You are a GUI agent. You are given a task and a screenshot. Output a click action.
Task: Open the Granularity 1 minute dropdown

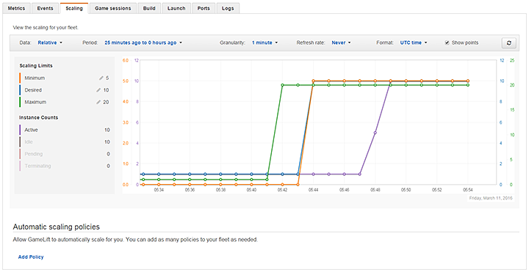click(264, 43)
